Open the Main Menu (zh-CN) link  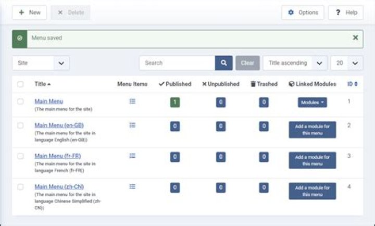point(59,186)
